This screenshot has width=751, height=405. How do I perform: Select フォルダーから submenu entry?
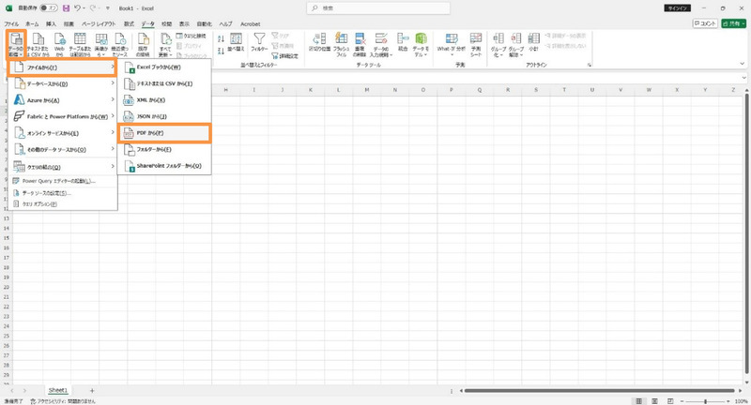pos(164,149)
